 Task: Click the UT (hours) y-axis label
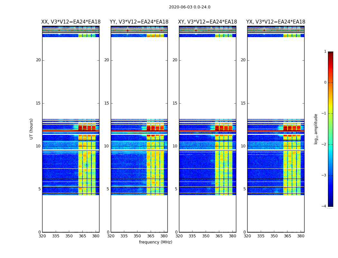[32, 129]
